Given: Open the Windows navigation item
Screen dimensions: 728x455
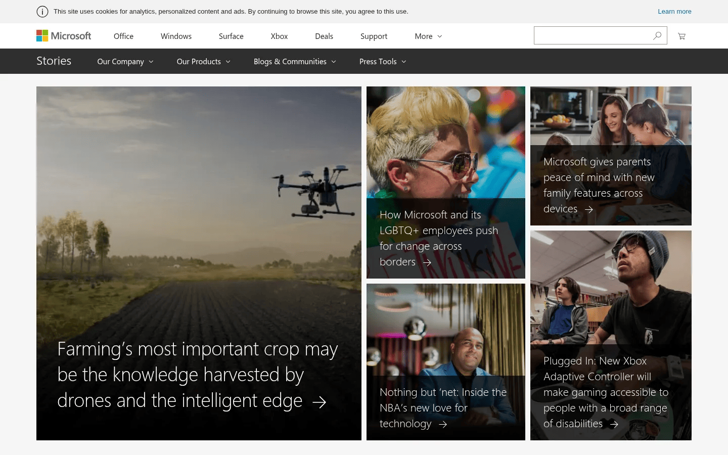Looking at the screenshot, I should pos(176,36).
